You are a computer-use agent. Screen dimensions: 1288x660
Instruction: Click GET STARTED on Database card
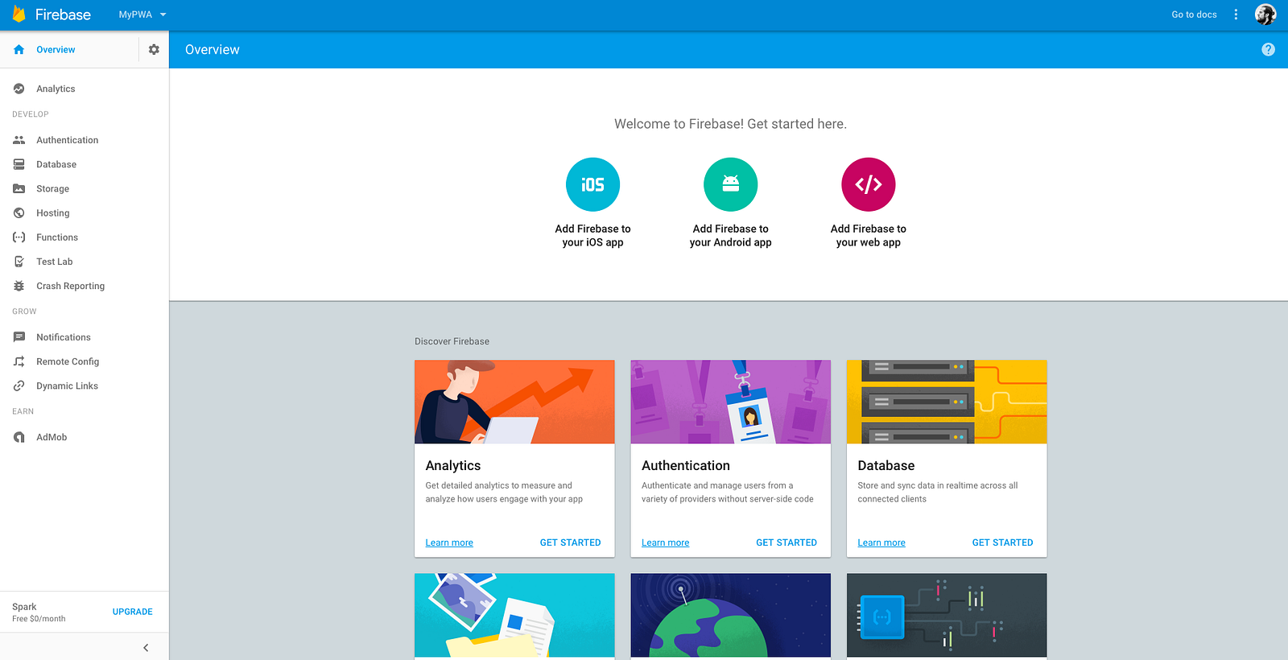click(1002, 542)
